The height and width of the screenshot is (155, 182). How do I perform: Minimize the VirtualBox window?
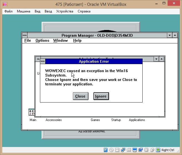156,4
